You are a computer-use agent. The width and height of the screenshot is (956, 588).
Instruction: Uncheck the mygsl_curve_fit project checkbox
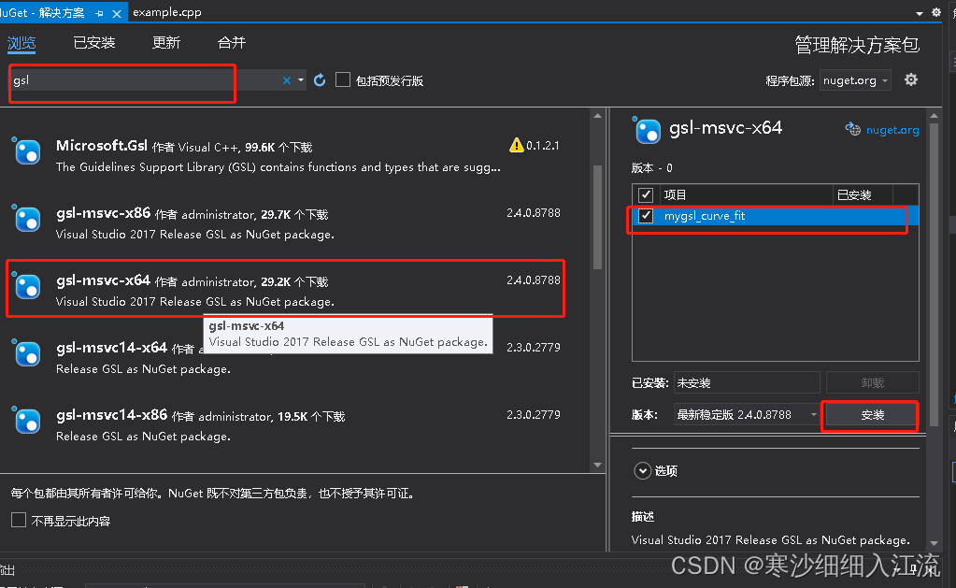644,217
